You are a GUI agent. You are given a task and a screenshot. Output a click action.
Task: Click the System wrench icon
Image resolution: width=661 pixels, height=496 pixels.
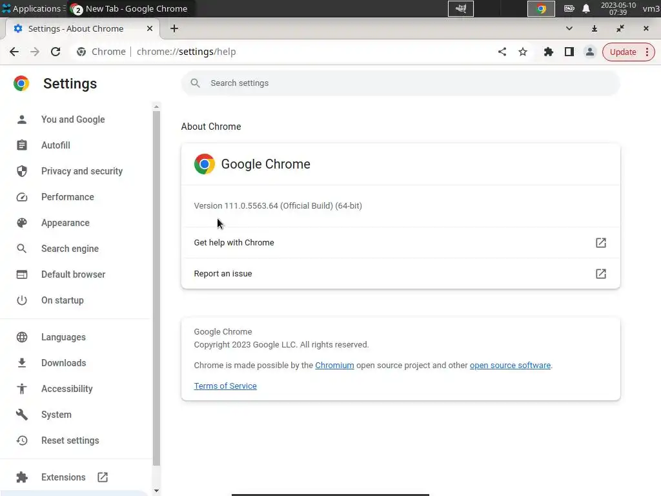(22, 415)
